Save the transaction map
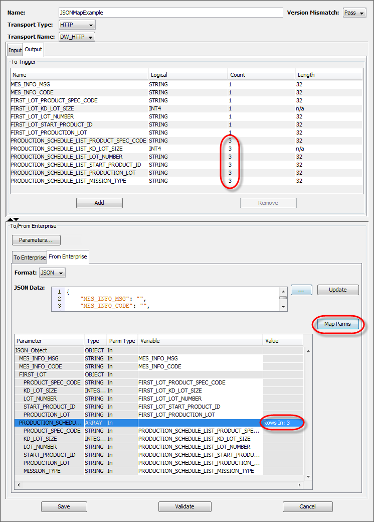Screen dimensions: 374x522 point(64,506)
